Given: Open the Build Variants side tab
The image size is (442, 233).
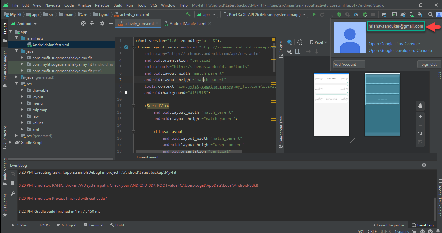Looking at the screenshot, I should pos(5,171).
